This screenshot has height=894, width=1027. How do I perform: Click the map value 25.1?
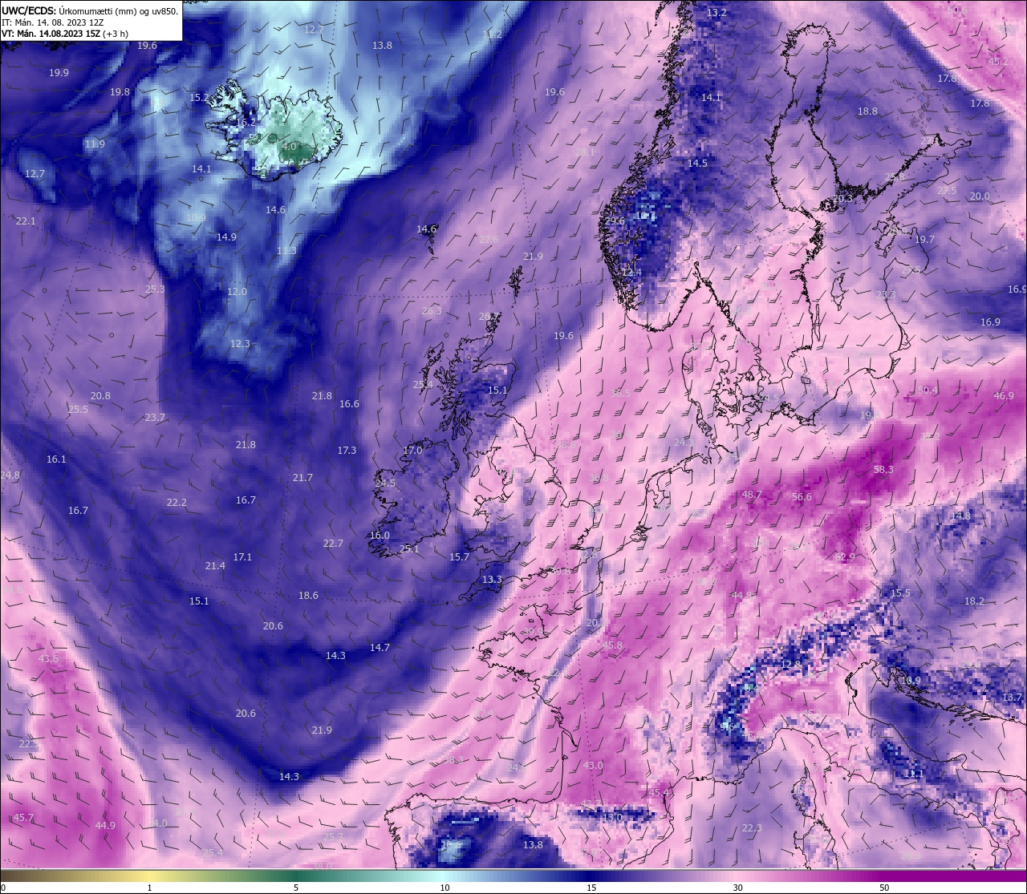[x=409, y=549]
